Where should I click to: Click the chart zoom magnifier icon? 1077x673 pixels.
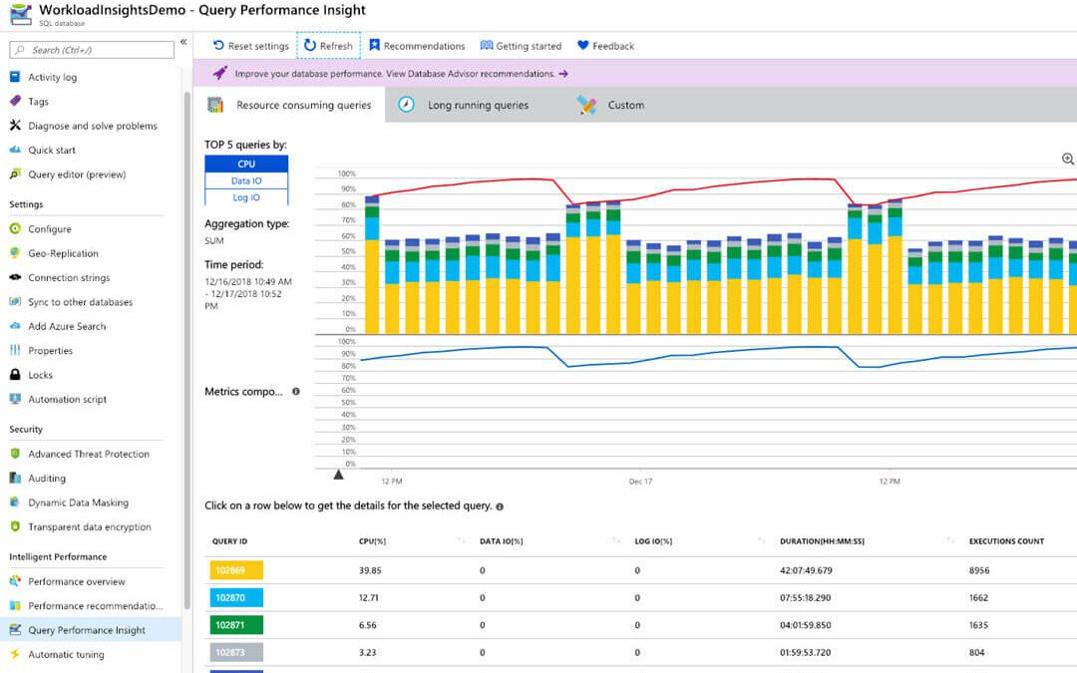[1068, 159]
